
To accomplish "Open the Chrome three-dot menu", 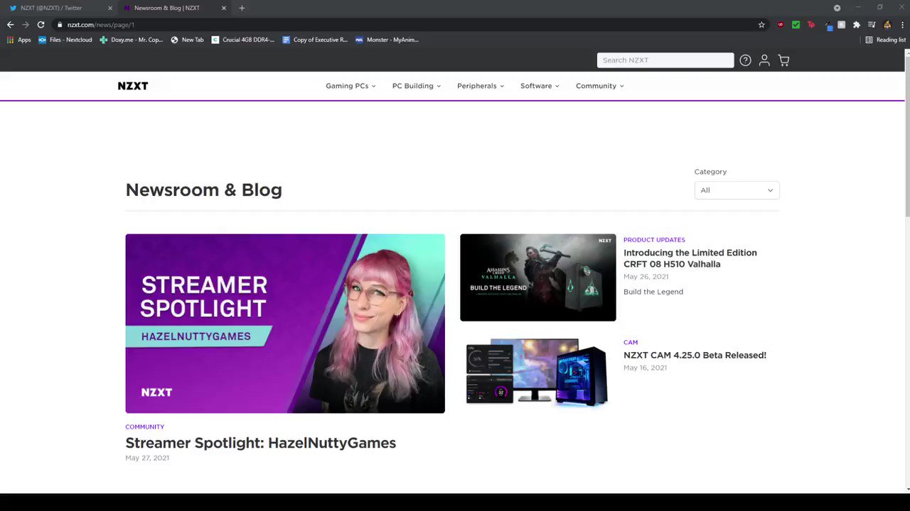I will point(901,25).
